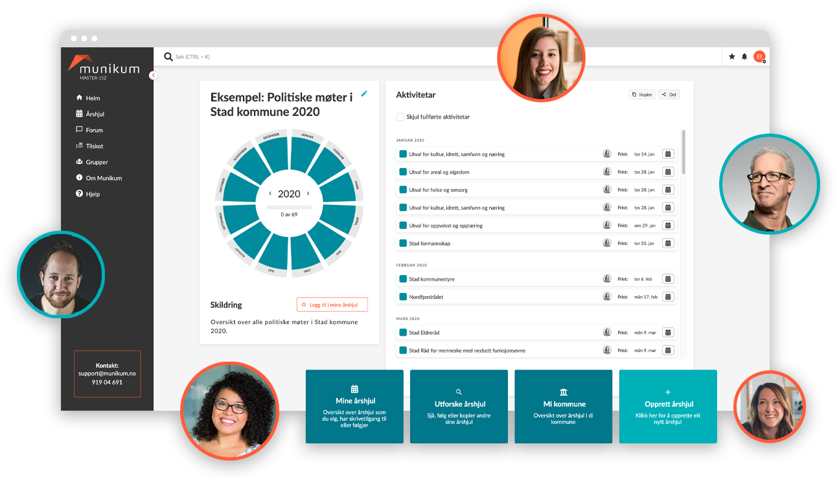Image resolution: width=837 pixels, height=477 pixels.
Task: Click the star favorites icon in top bar
Action: coord(732,57)
